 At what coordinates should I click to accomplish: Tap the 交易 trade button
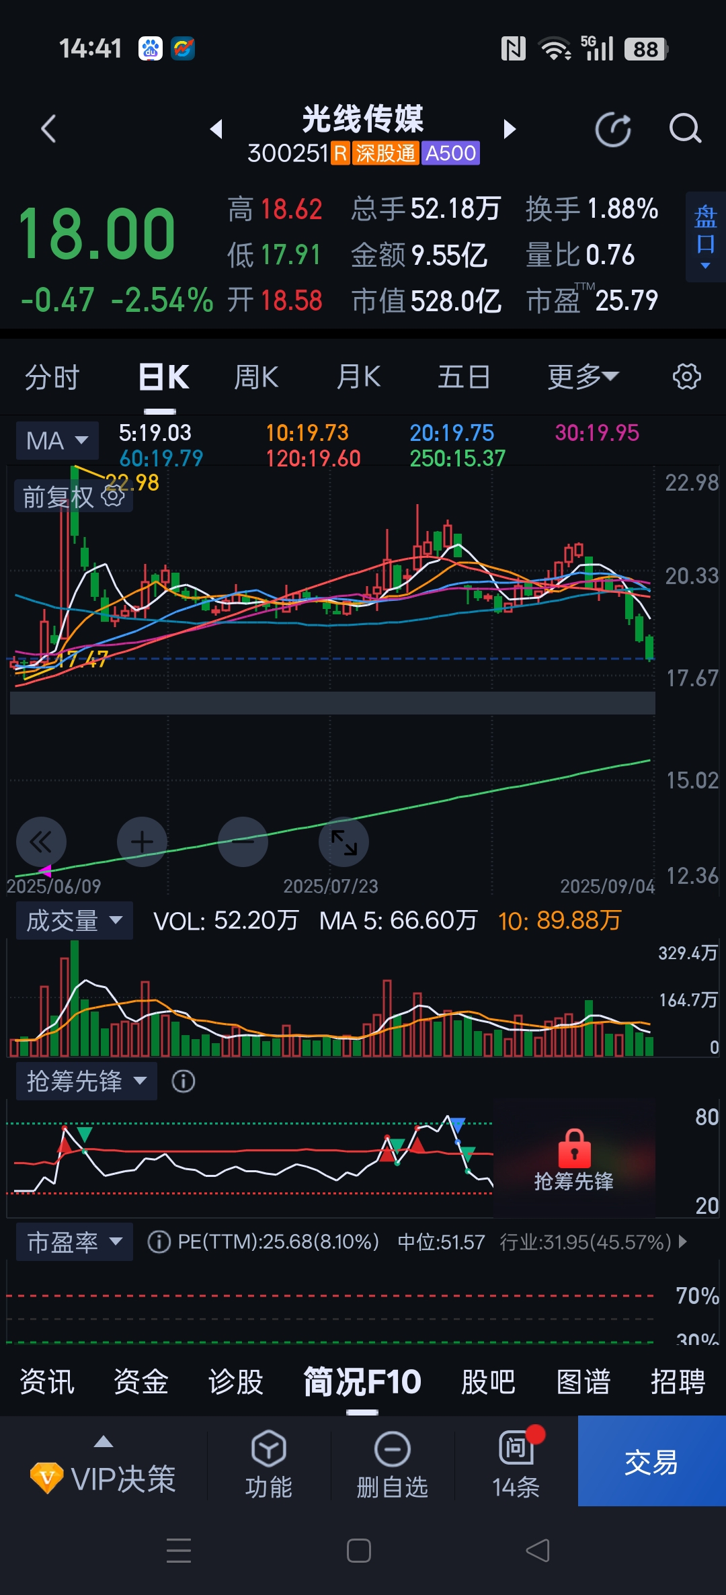652,1461
